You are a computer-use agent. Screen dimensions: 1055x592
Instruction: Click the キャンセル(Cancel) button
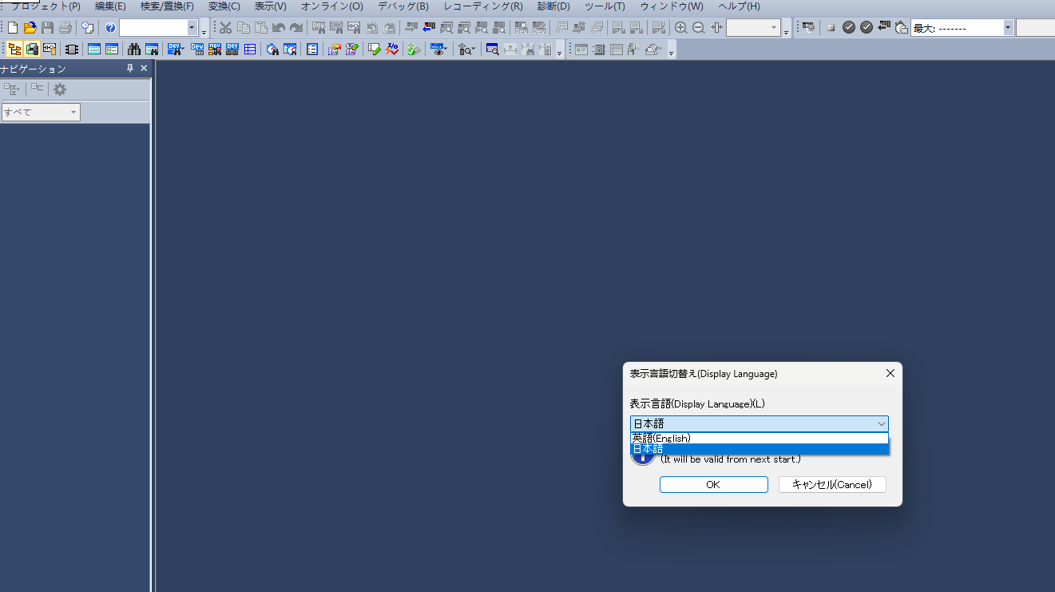[832, 485]
